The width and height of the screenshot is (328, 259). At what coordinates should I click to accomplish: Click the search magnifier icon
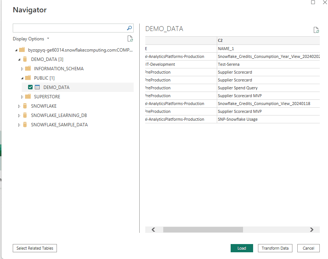click(129, 28)
